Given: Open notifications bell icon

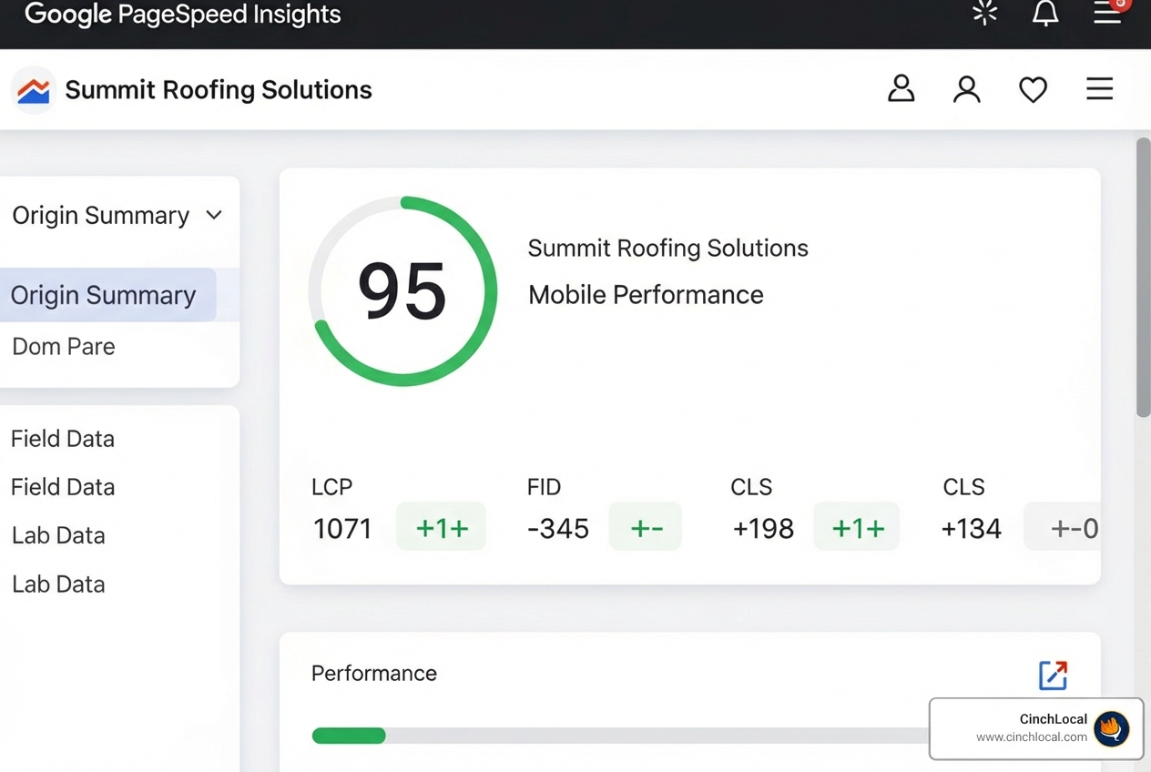Looking at the screenshot, I should coord(1045,14).
